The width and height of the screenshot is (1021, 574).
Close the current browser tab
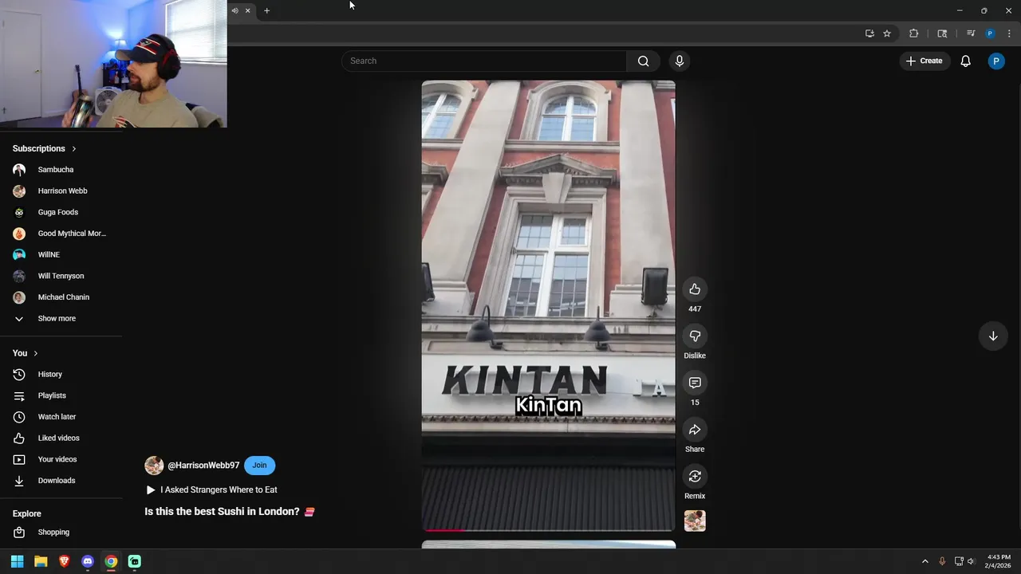tap(247, 10)
